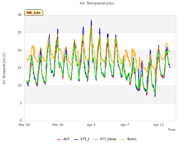
Task: Click the 30 y-axis tick label
Action: click(x=19, y=15)
